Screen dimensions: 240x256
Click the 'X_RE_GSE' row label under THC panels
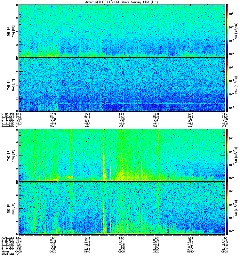(8, 238)
